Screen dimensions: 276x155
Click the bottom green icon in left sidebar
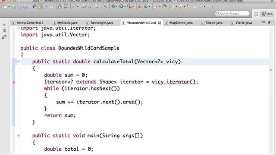tap(4, 37)
